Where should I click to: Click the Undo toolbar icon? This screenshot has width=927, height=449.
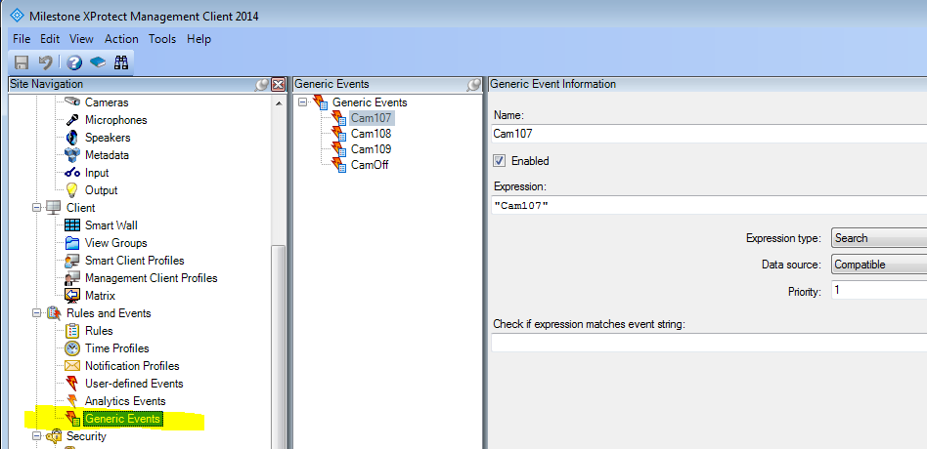pyautogui.click(x=46, y=63)
